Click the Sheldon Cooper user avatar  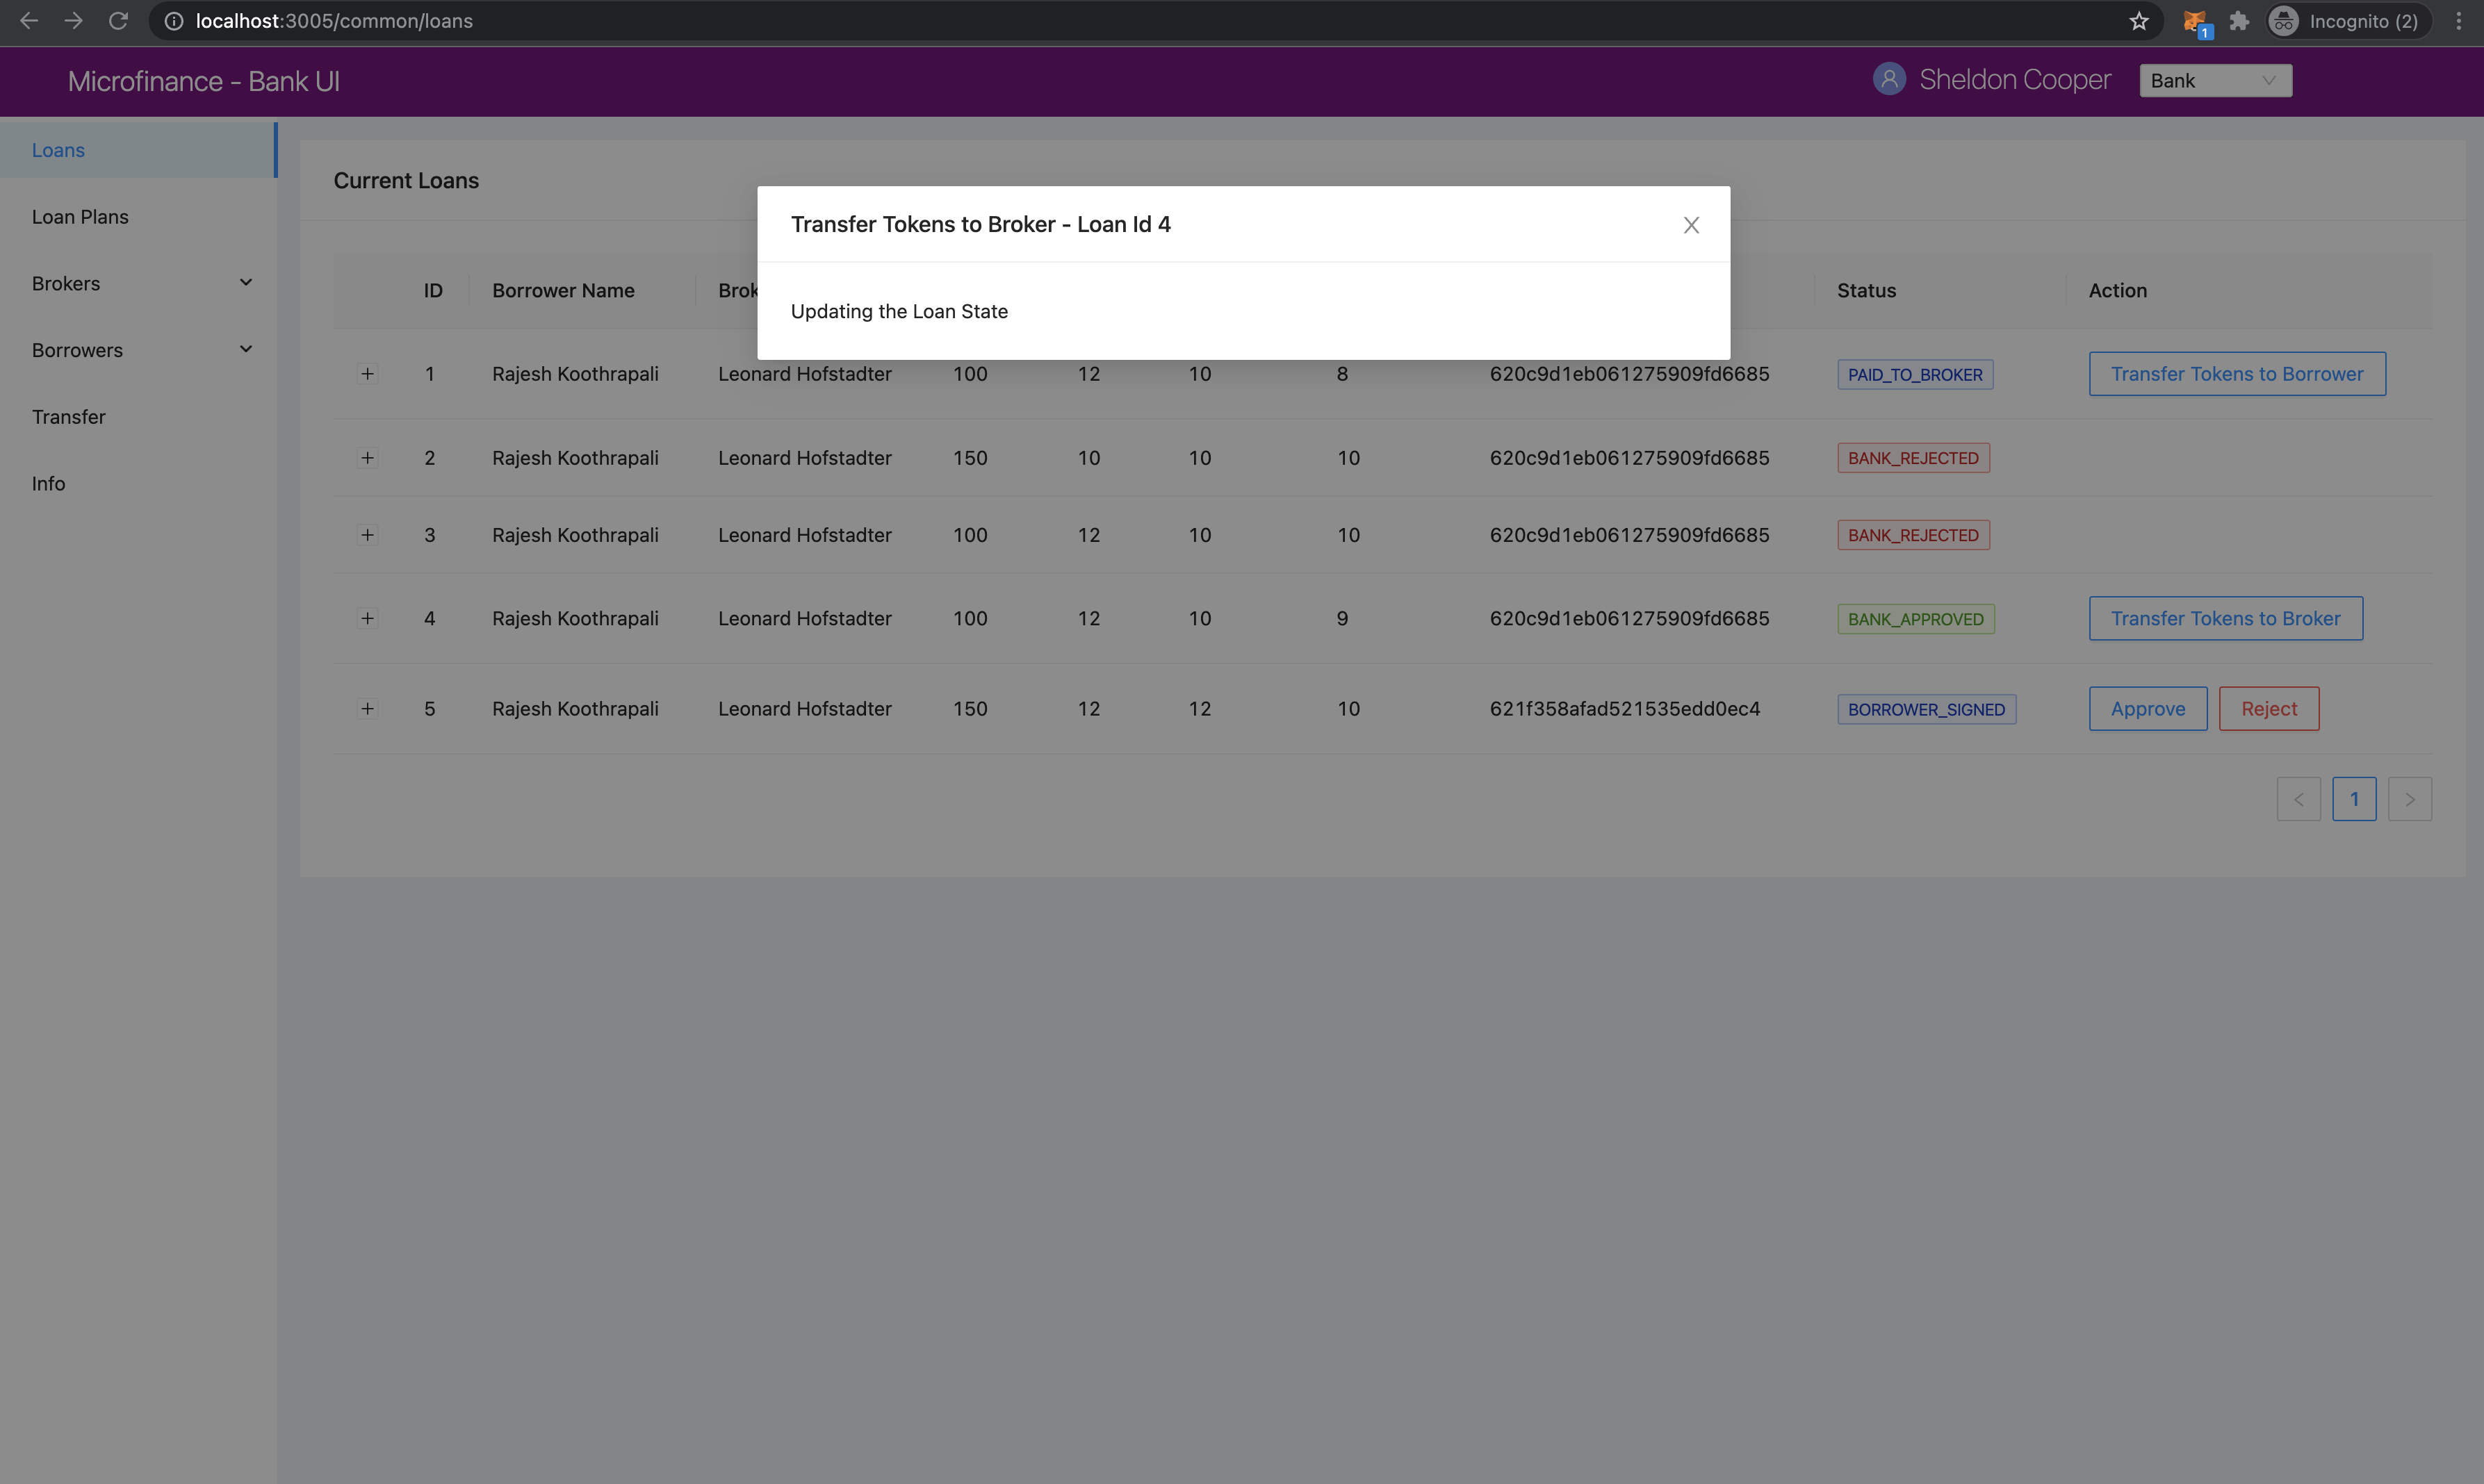tap(1889, 79)
